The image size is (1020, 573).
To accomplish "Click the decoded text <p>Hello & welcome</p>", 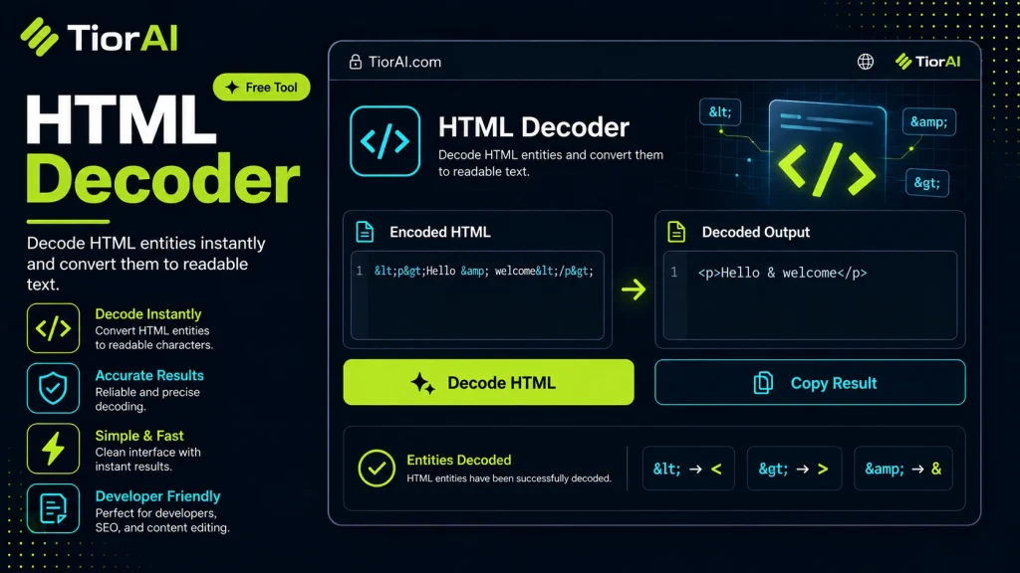I will tap(783, 273).
